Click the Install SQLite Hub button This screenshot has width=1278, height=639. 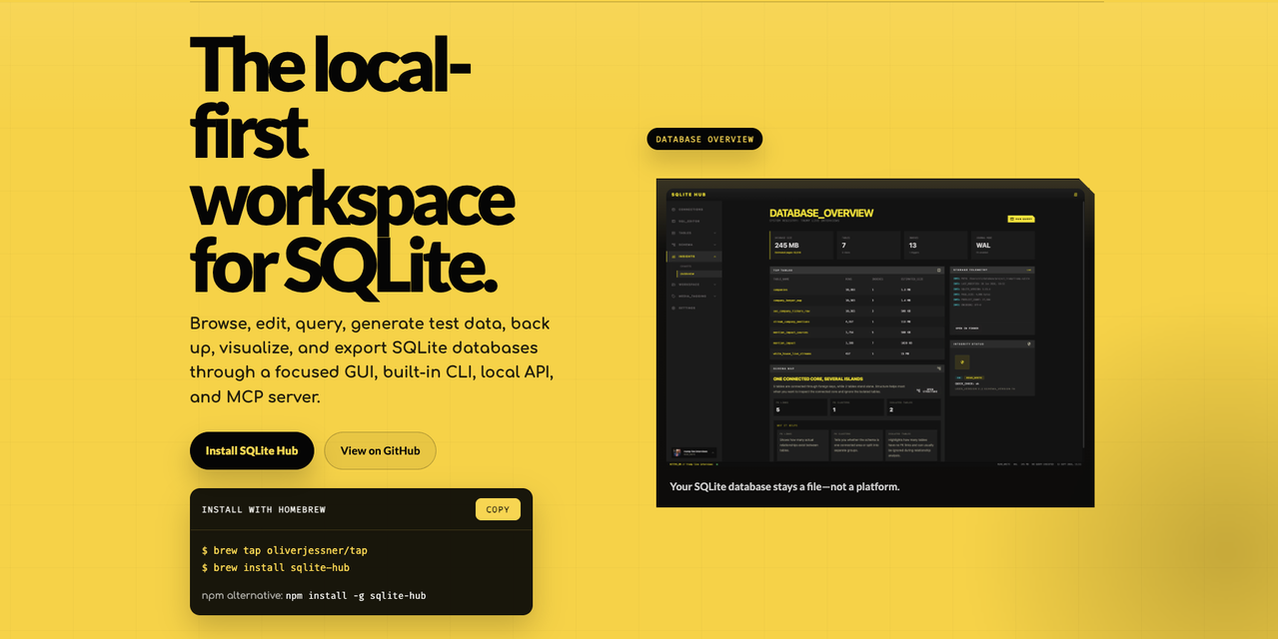click(x=252, y=450)
